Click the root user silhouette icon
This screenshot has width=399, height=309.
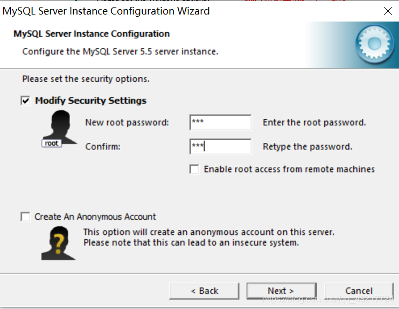click(x=60, y=128)
